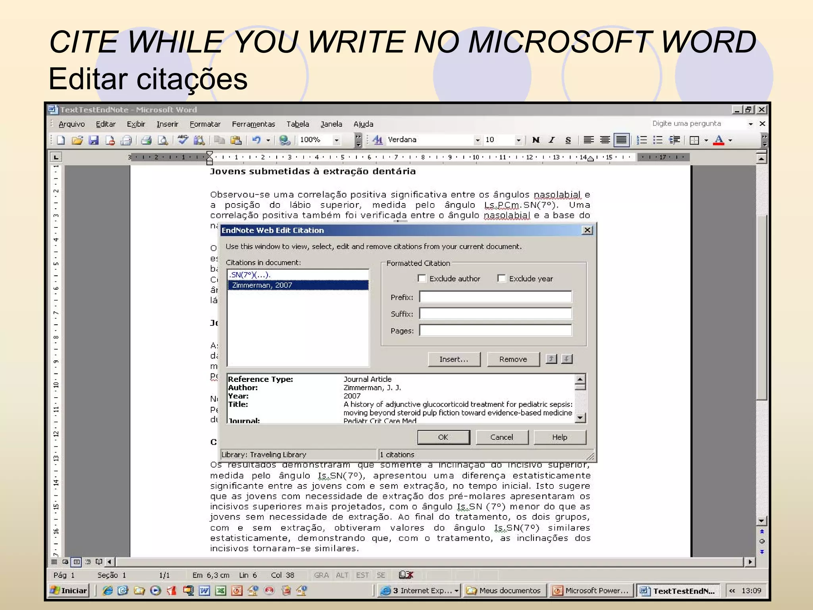Click the Remove citation button
813x610 pixels.
[x=513, y=359]
